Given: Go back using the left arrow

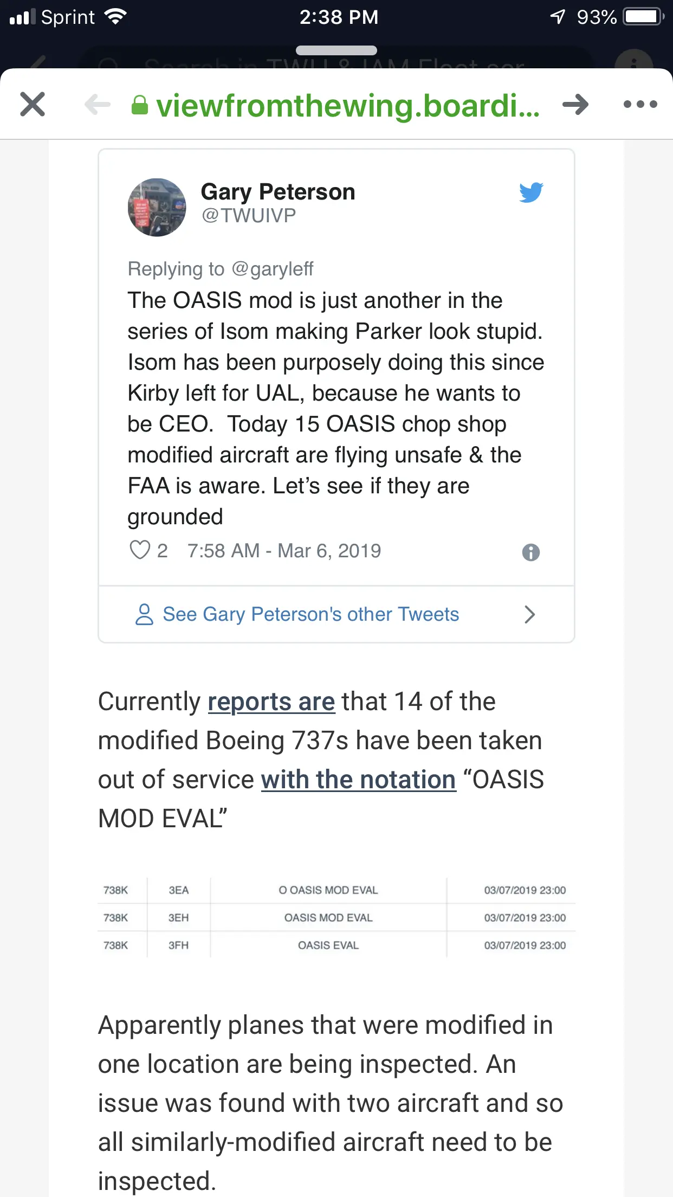Looking at the screenshot, I should [98, 104].
